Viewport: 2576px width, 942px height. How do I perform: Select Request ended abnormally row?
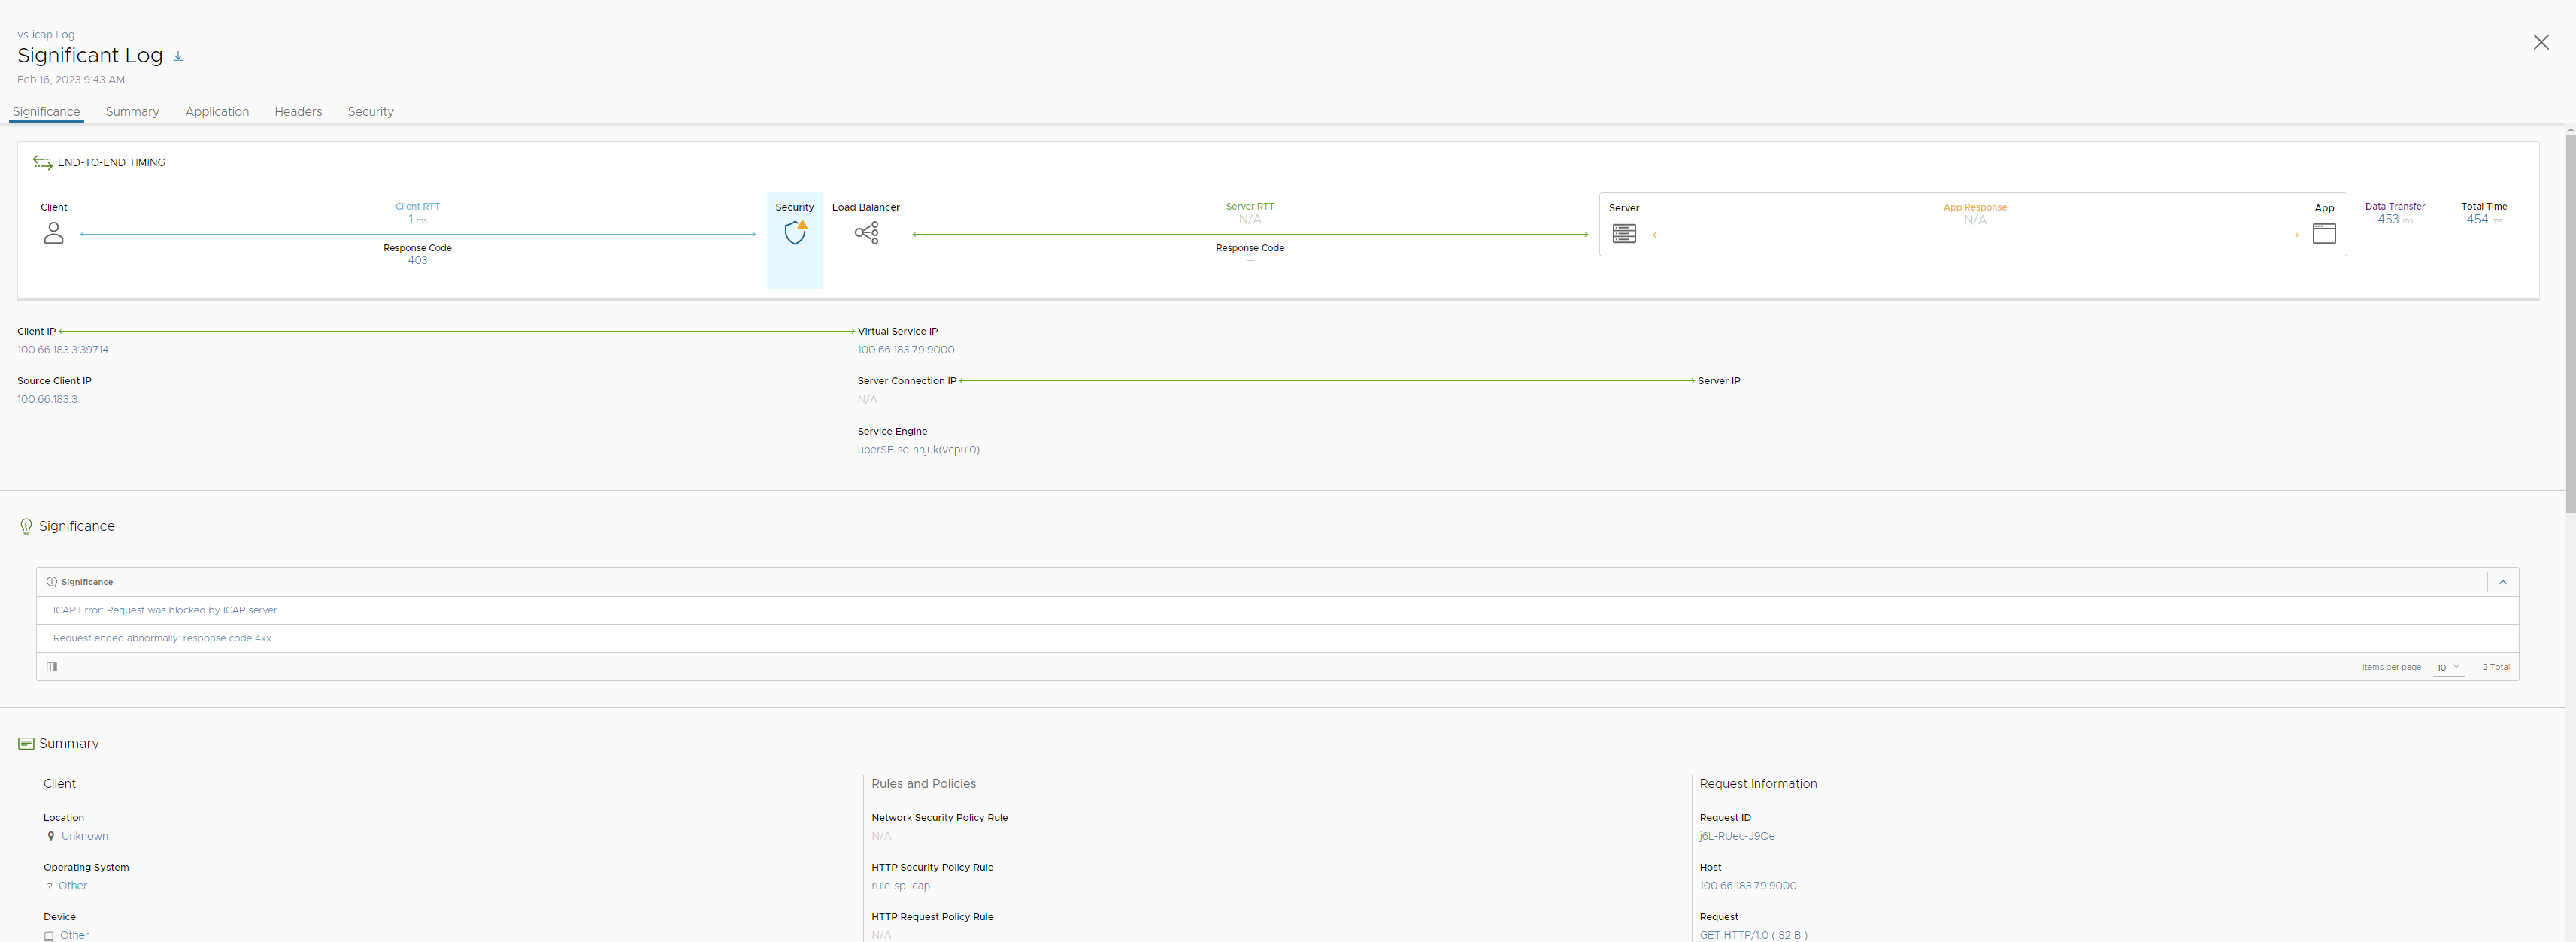[x=1277, y=638]
